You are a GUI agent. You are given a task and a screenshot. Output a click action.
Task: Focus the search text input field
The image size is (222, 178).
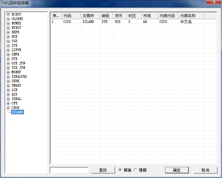(x=69, y=170)
